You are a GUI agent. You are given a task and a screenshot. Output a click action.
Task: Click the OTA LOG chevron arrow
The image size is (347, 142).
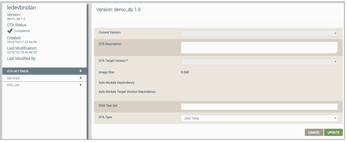tap(80, 85)
